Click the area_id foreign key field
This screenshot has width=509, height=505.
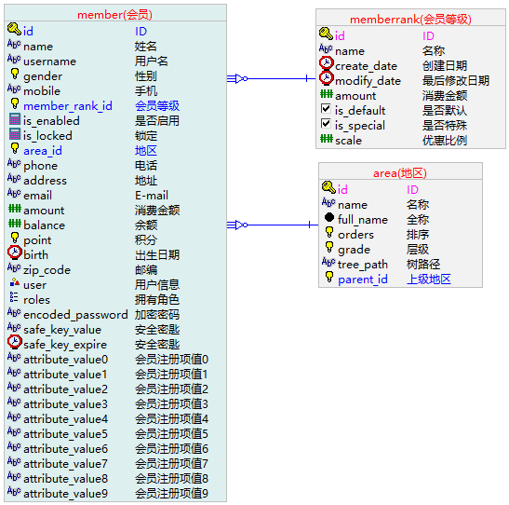coord(43,151)
